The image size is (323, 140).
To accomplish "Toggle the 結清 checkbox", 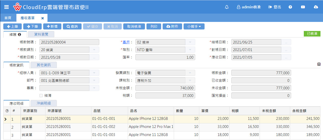I will [41, 96].
